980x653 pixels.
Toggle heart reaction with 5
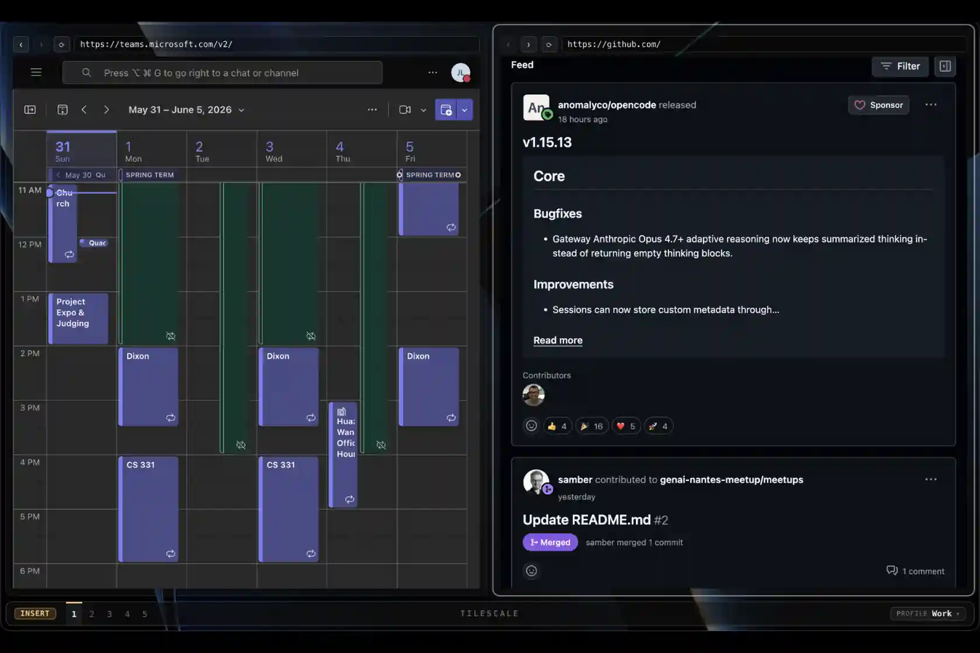pyautogui.click(x=626, y=426)
